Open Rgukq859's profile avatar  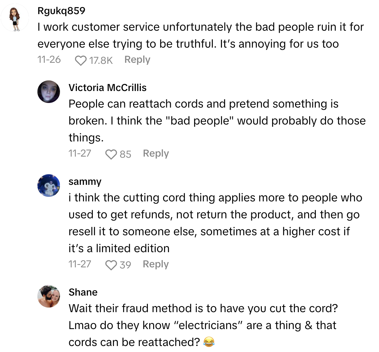pos(14,18)
